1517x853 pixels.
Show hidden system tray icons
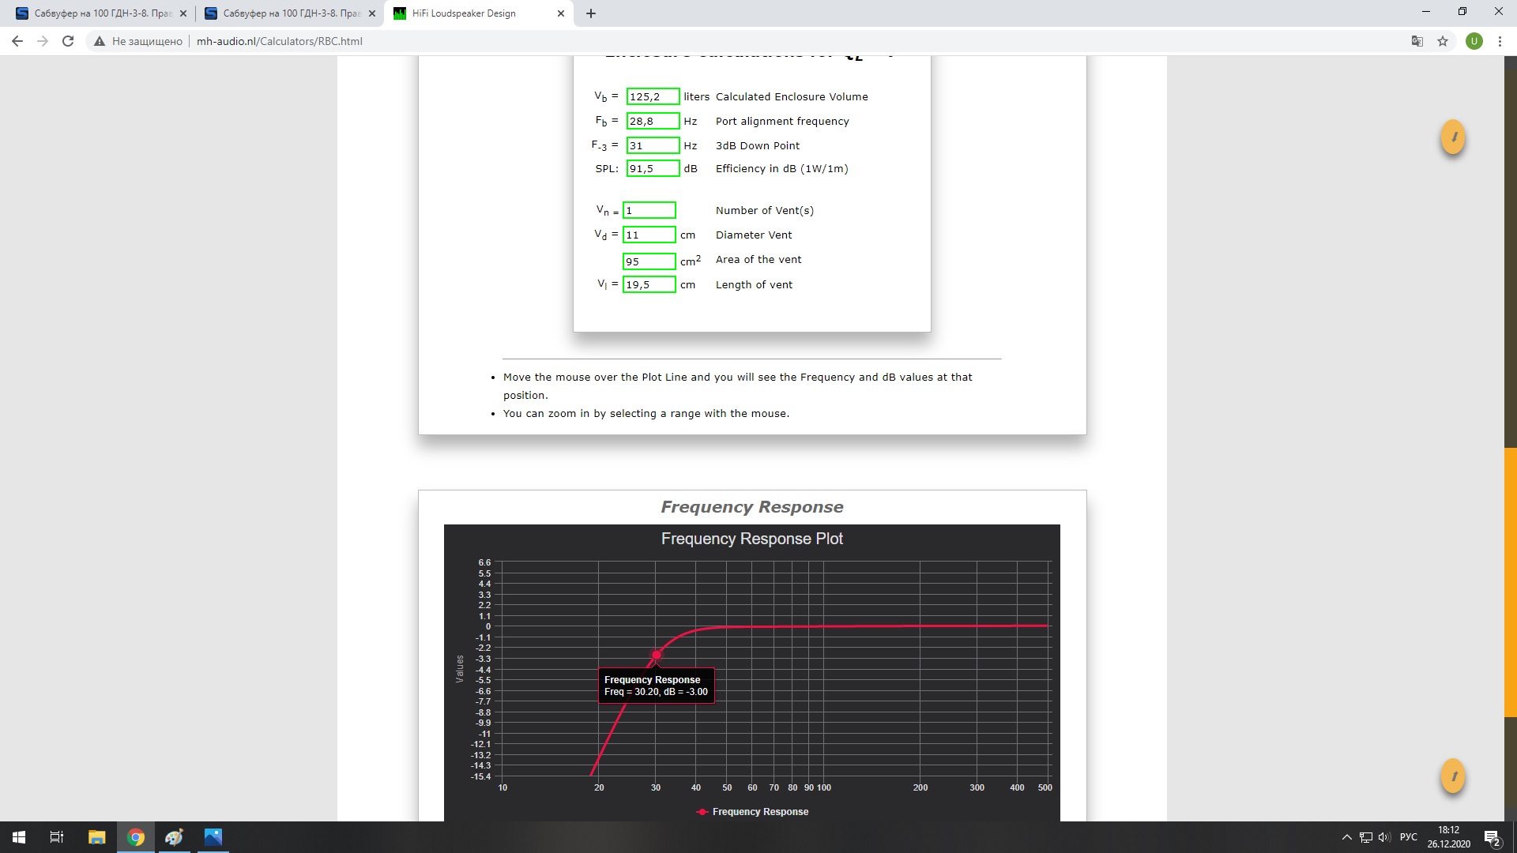[1346, 837]
